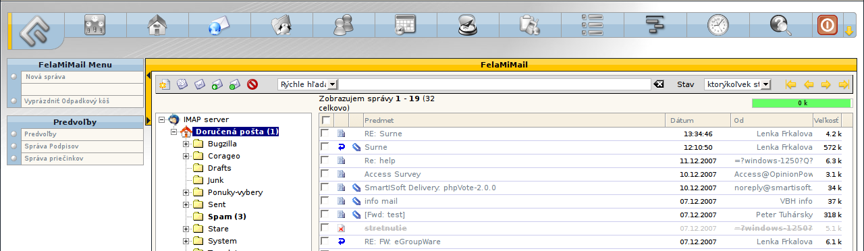Open the Project manager Gantt icon
Viewport: 864px width, 251px height.
pos(655,26)
